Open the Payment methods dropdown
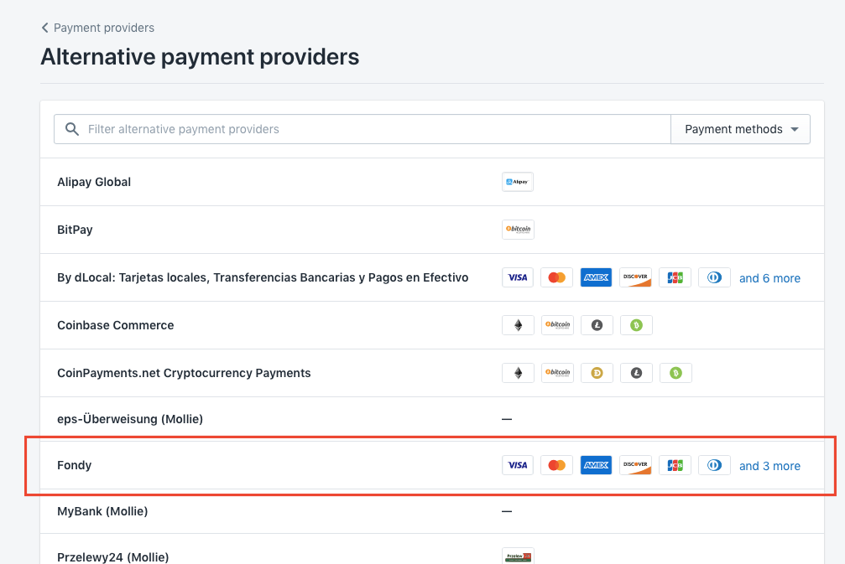845x564 pixels. [740, 129]
